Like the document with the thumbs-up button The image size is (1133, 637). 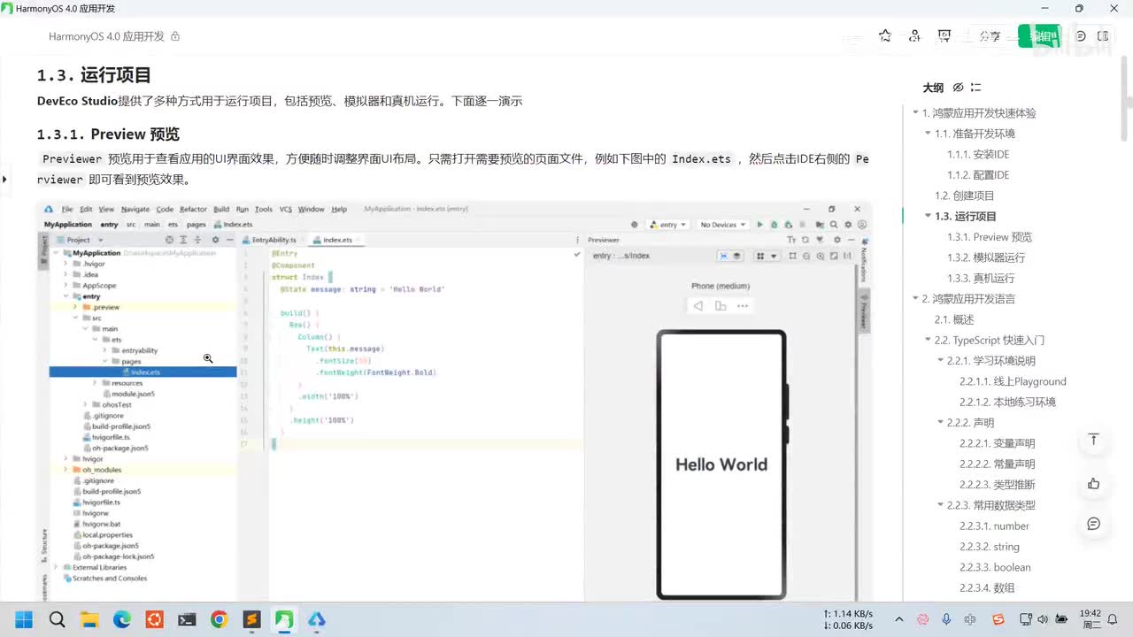pos(1094,483)
